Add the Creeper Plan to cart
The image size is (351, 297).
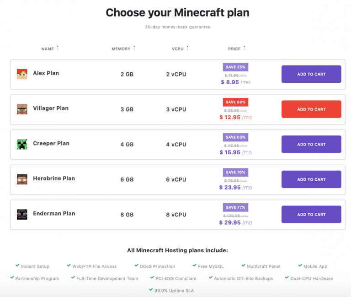pyautogui.click(x=311, y=144)
